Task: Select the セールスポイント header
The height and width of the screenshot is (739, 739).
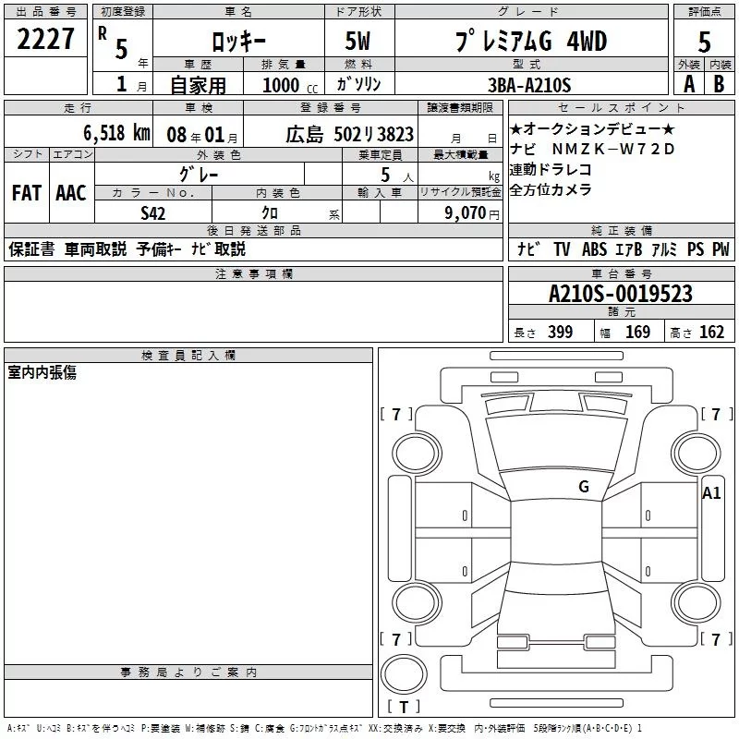Action: pyautogui.click(x=621, y=107)
